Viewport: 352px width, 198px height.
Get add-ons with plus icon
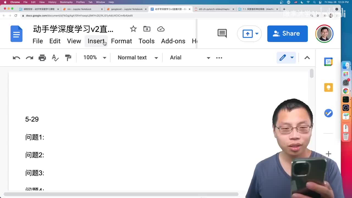tap(328, 154)
